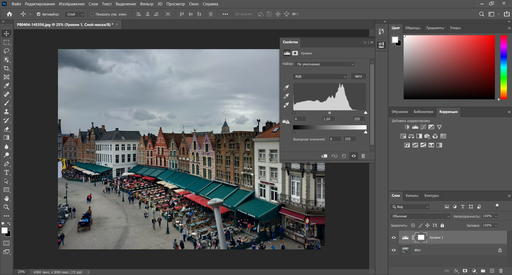
Task: Open the Обычные blending mode dropdown
Action: point(420,216)
